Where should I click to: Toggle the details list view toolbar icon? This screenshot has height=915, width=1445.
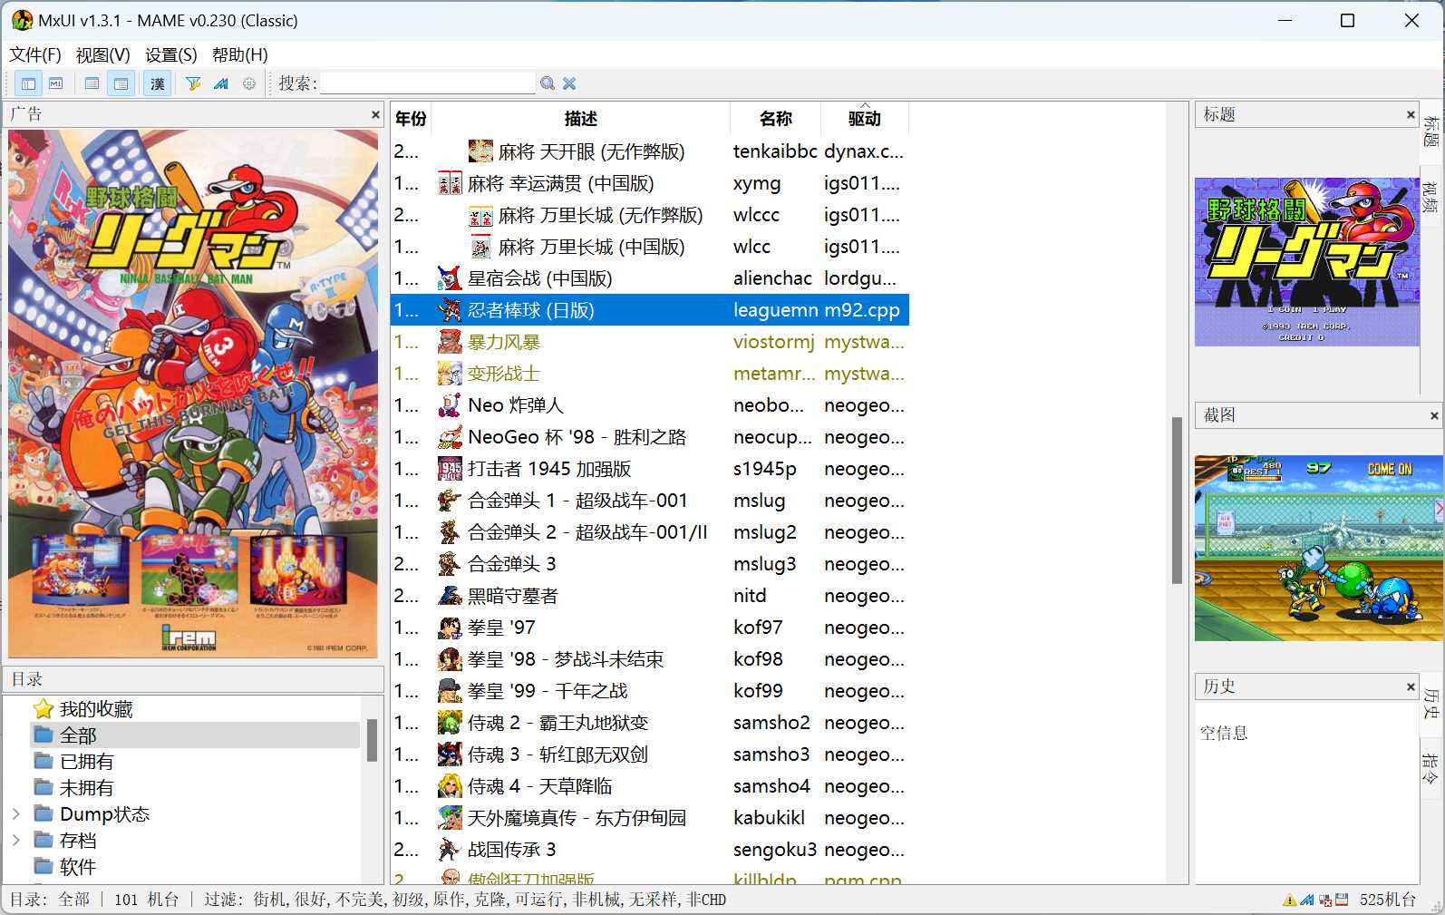point(121,83)
